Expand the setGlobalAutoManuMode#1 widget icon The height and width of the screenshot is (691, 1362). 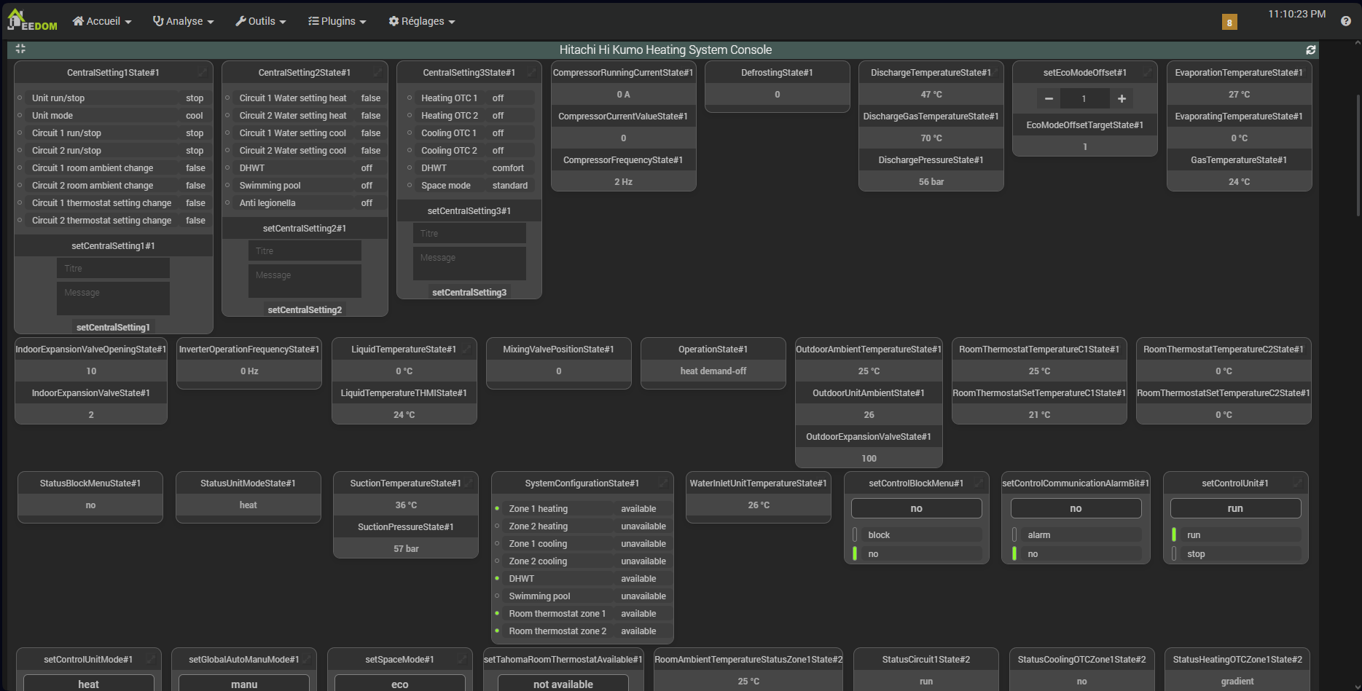pos(306,659)
